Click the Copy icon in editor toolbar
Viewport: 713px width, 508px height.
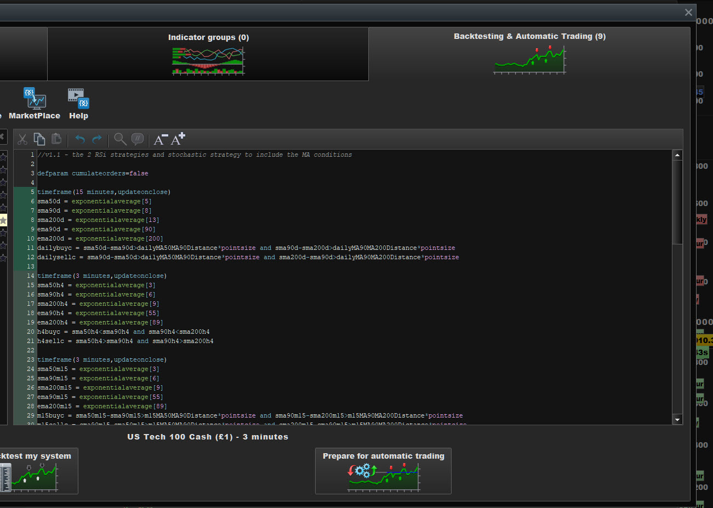click(39, 139)
